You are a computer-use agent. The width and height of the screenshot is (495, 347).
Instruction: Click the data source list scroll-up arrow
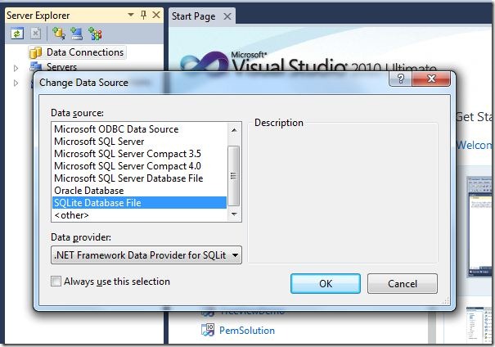pos(234,130)
